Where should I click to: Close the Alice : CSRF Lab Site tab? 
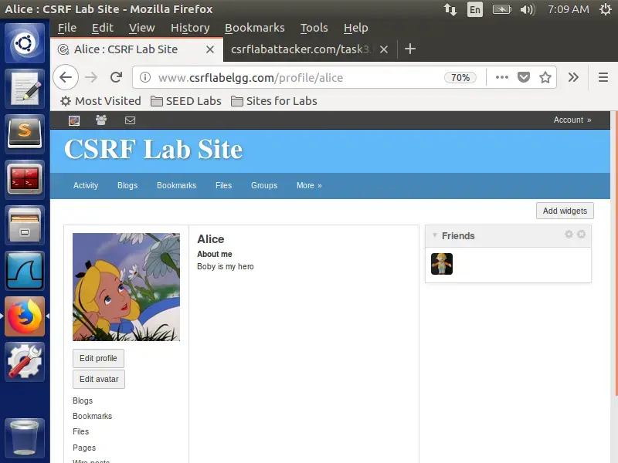click(210, 49)
